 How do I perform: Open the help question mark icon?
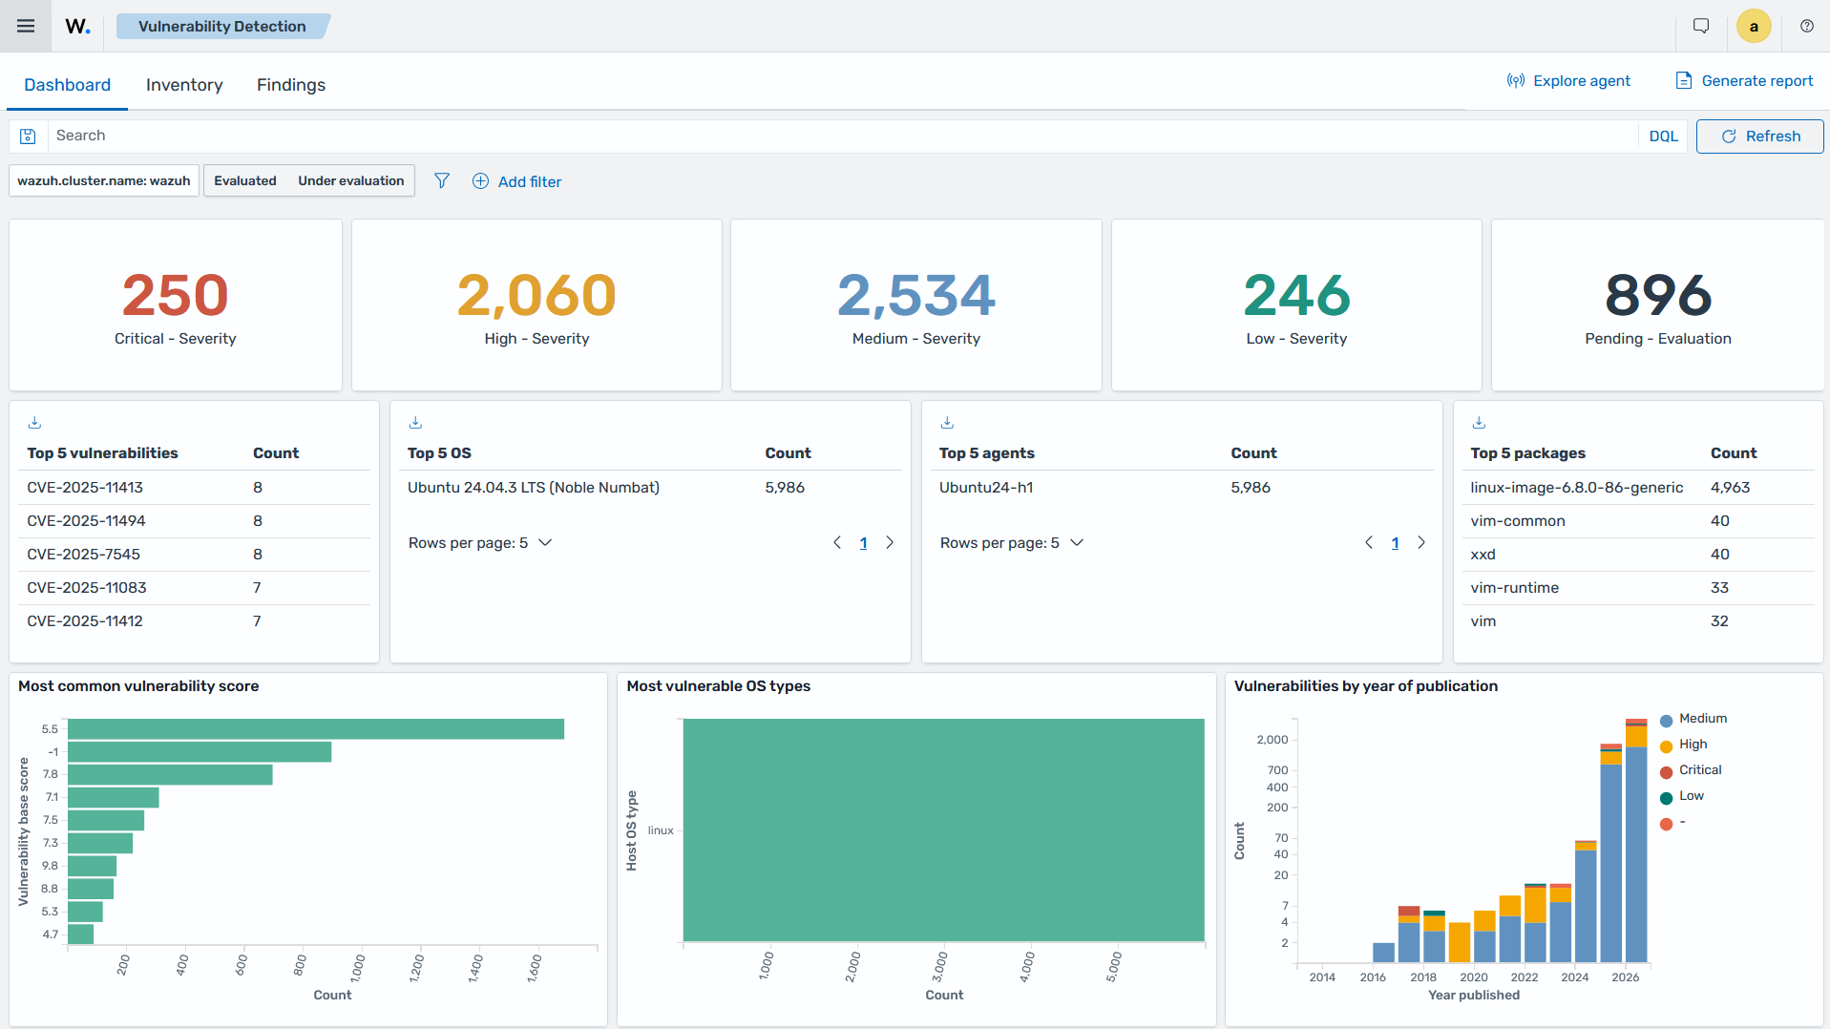pos(1807,26)
